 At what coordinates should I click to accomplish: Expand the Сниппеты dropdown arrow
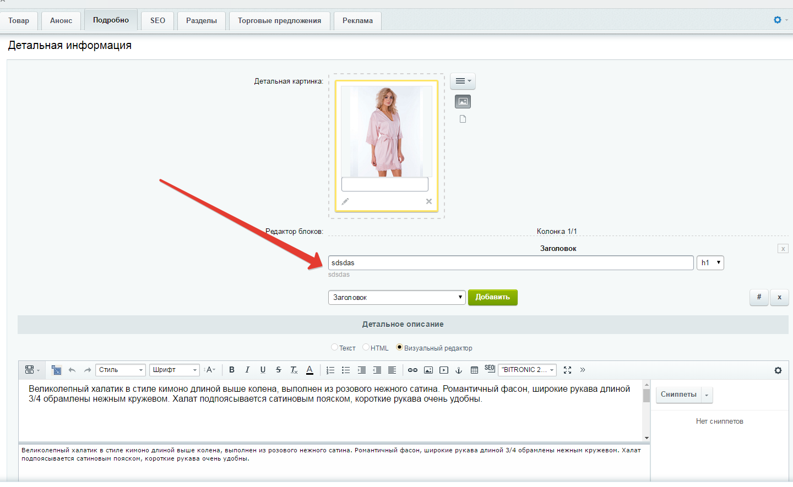pos(707,395)
